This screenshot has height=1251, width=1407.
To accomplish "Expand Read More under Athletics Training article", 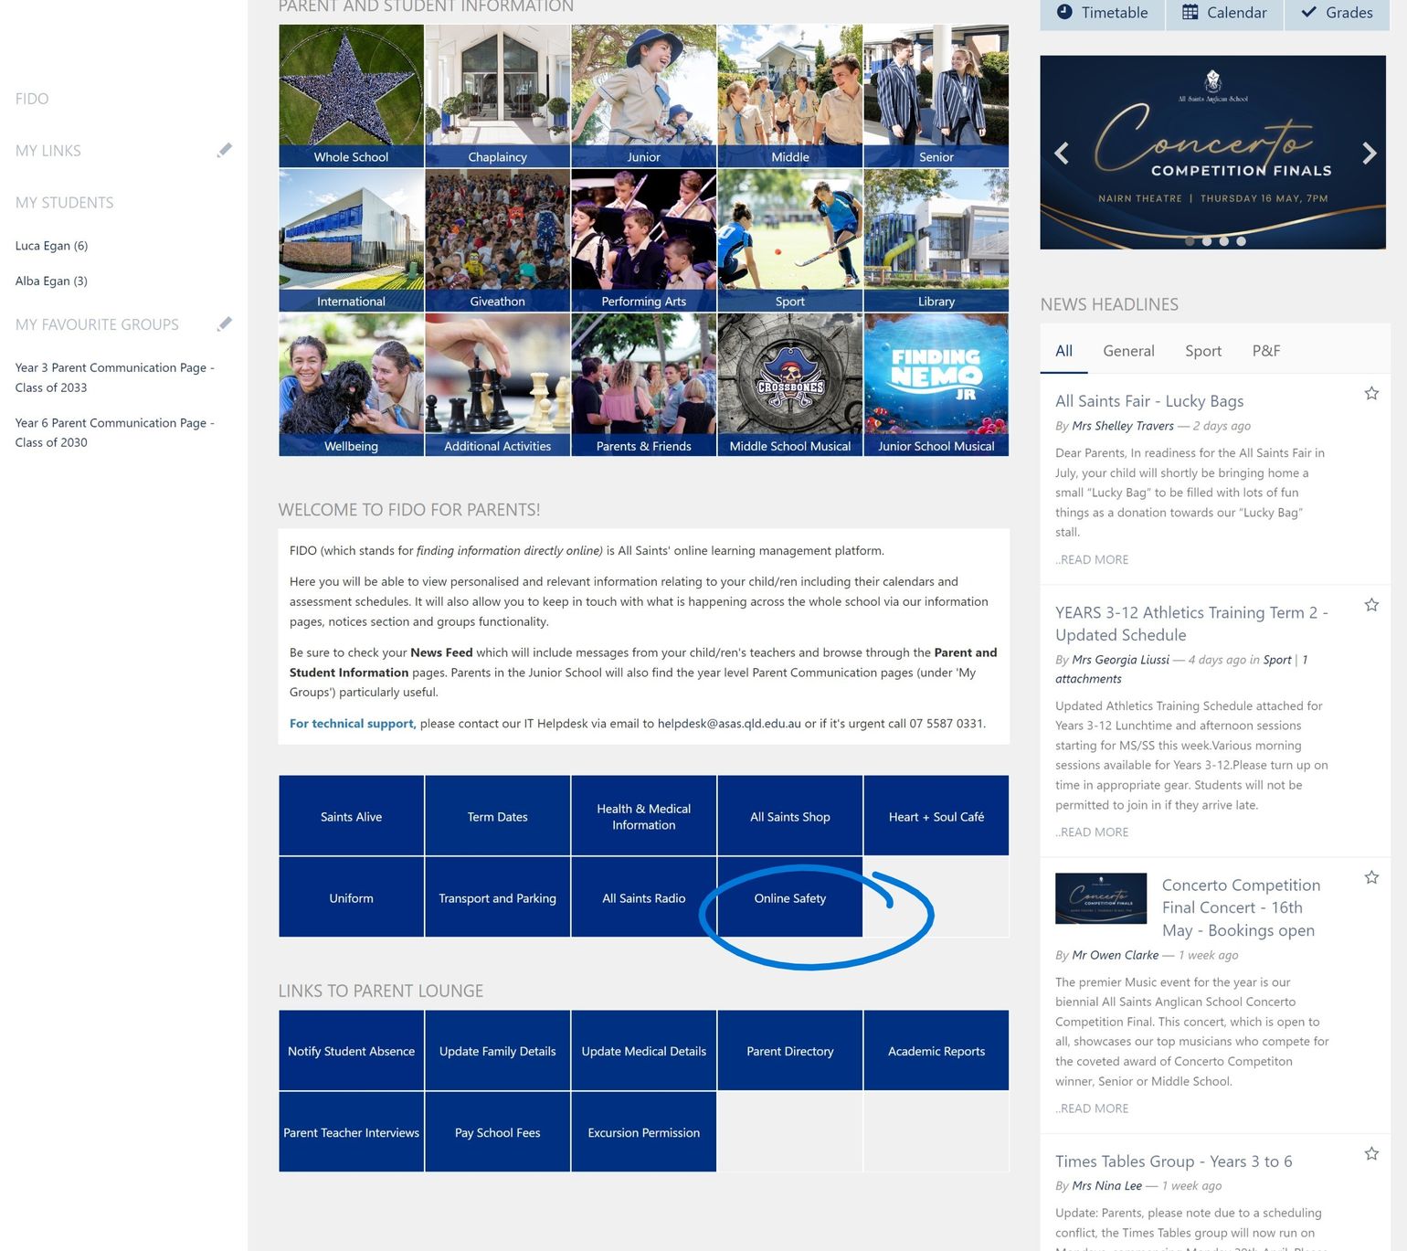I will point(1093,832).
